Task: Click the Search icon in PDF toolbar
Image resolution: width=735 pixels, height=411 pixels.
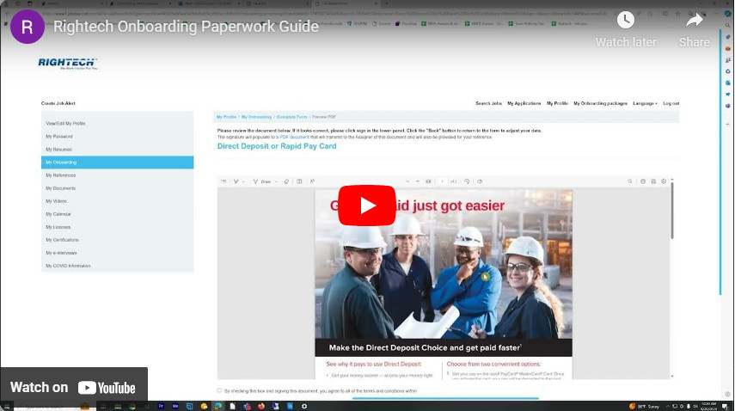Action: (x=630, y=181)
